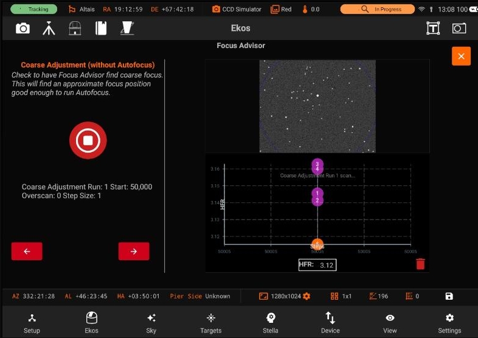
Task: Click graph point 1 marker
Action: pos(317,193)
